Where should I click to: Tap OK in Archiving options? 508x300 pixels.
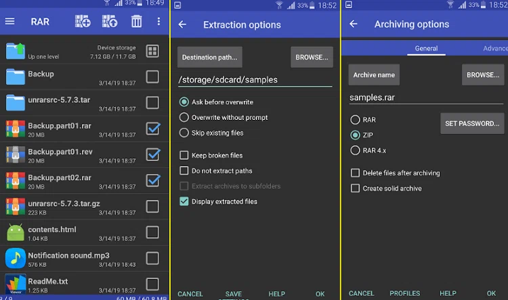(x=491, y=293)
